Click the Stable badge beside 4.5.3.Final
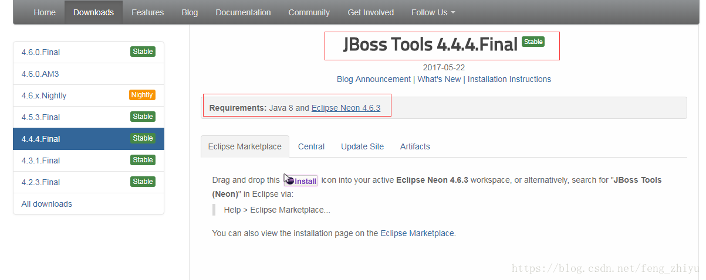 (143, 117)
